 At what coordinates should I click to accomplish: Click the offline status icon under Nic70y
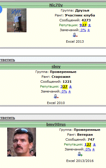click(x=75, y=35)
